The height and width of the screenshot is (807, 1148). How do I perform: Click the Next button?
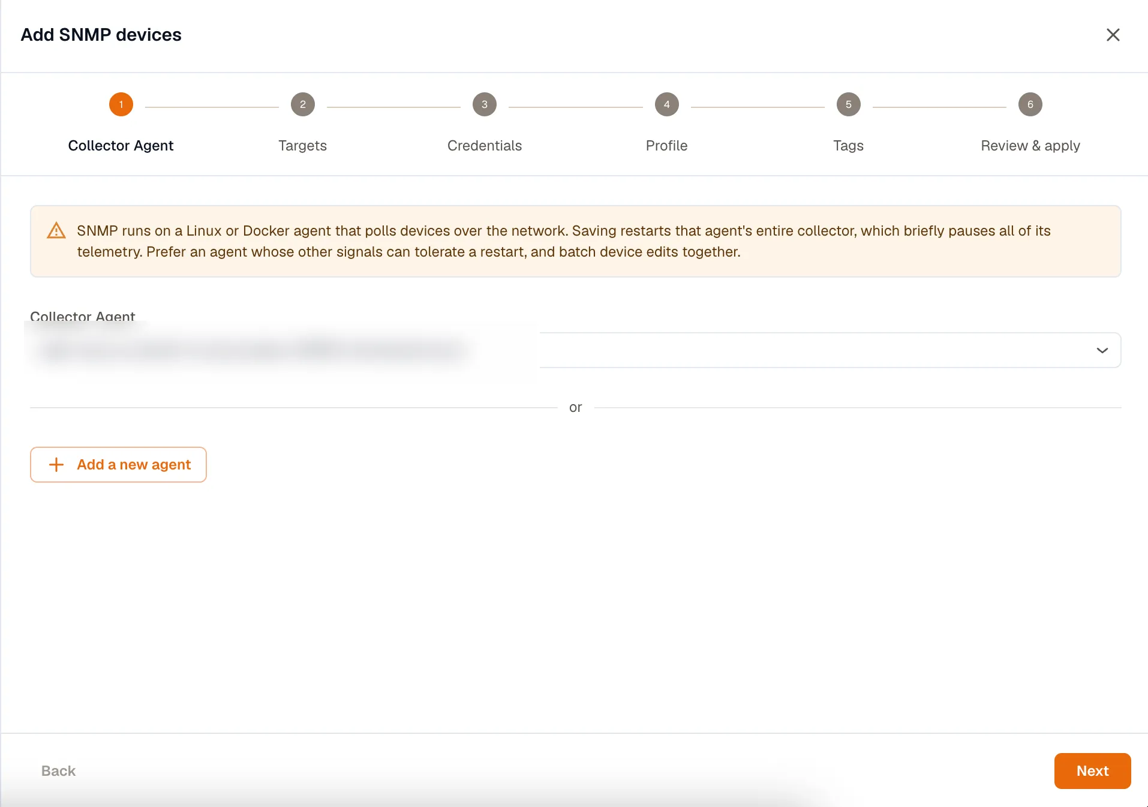1092,771
